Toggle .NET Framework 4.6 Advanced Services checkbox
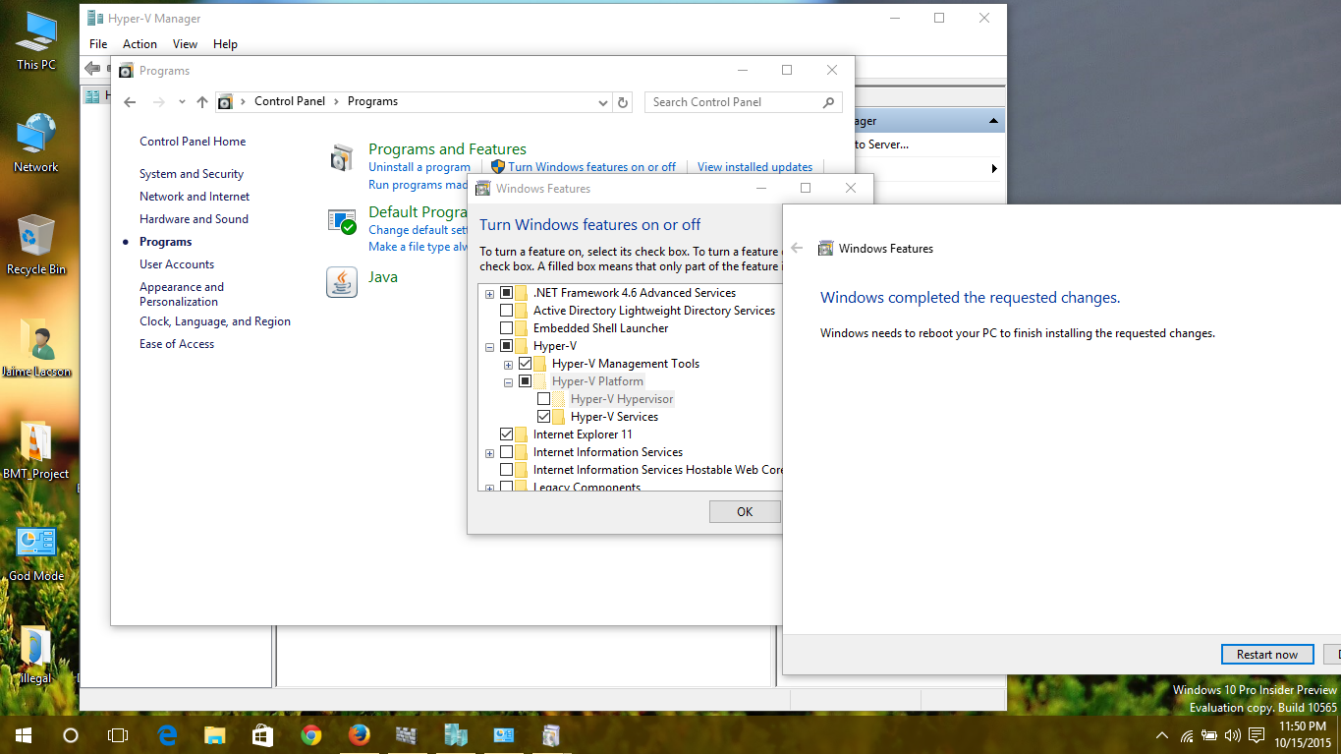The image size is (1341, 754). coord(507,293)
